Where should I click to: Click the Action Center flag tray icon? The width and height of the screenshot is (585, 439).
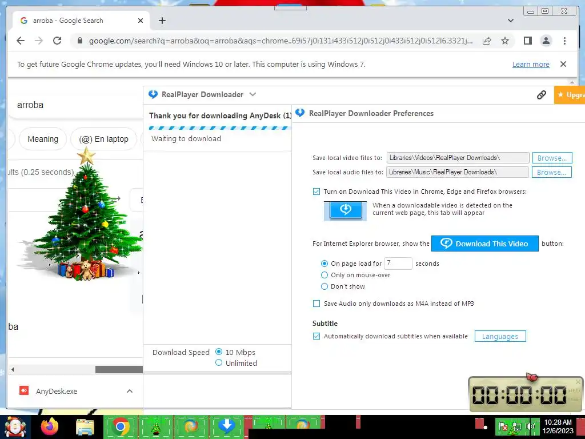tap(503, 426)
